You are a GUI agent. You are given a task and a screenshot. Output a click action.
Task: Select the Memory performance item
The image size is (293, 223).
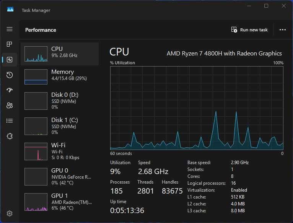click(x=59, y=77)
